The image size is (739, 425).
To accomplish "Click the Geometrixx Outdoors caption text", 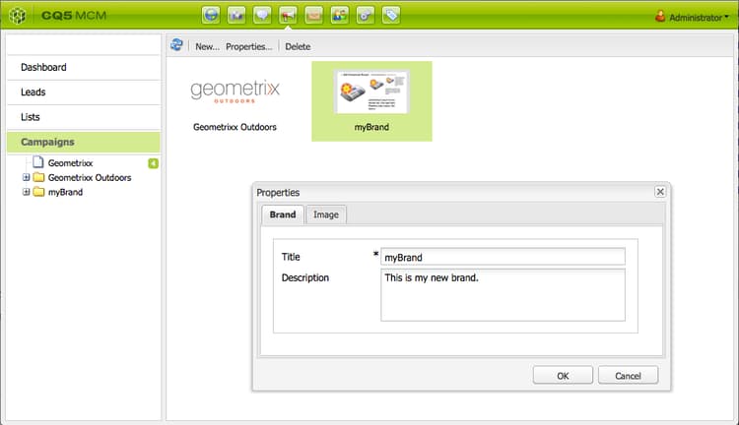I will [x=235, y=127].
